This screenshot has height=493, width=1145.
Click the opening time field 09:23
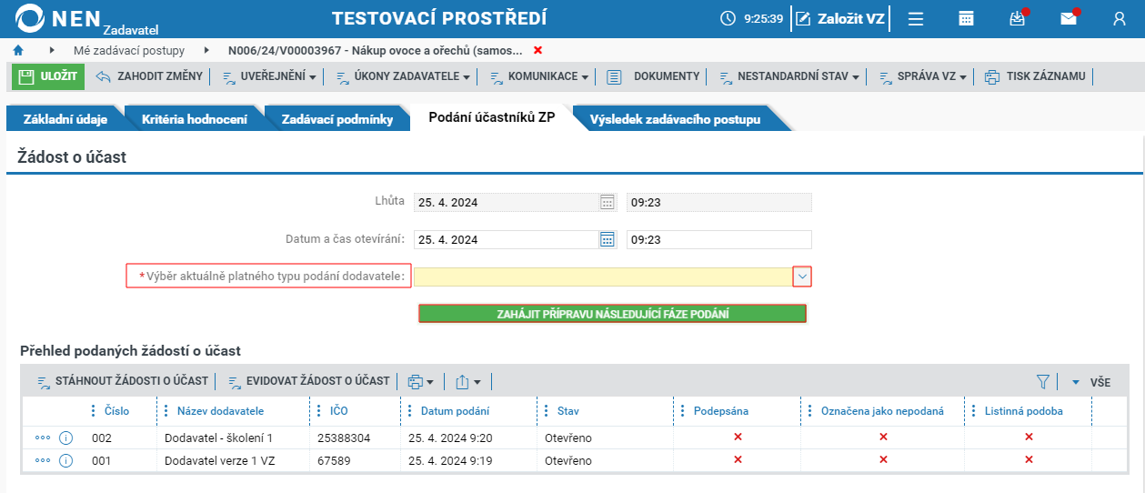pos(719,239)
